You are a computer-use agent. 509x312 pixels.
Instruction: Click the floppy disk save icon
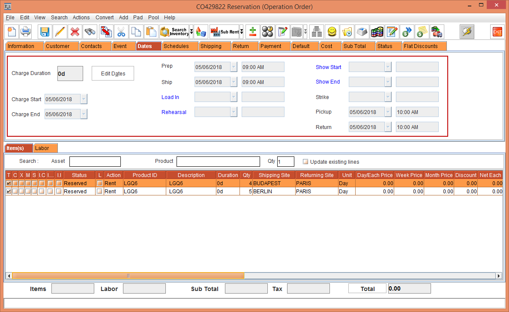(x=45, y=32)
